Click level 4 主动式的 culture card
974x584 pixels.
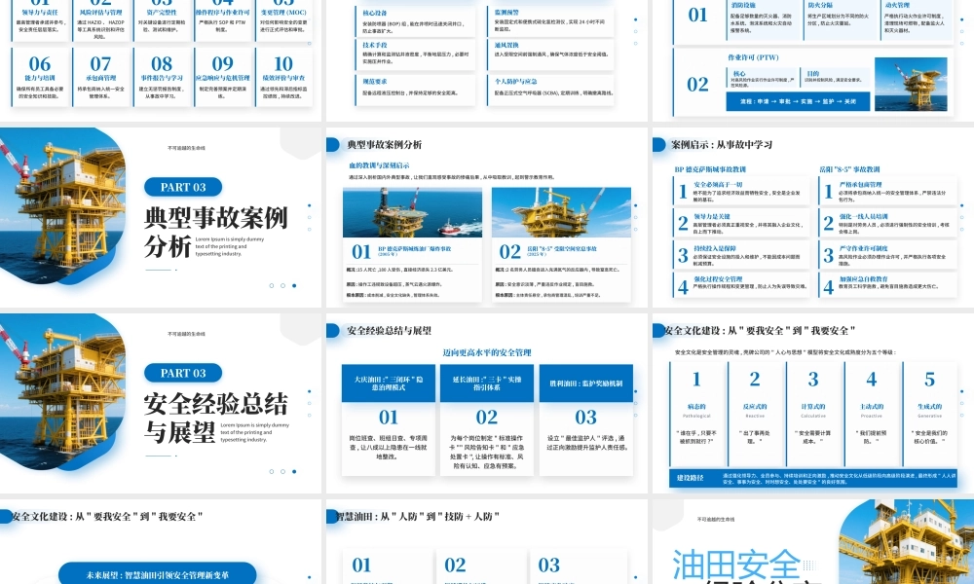872,413
